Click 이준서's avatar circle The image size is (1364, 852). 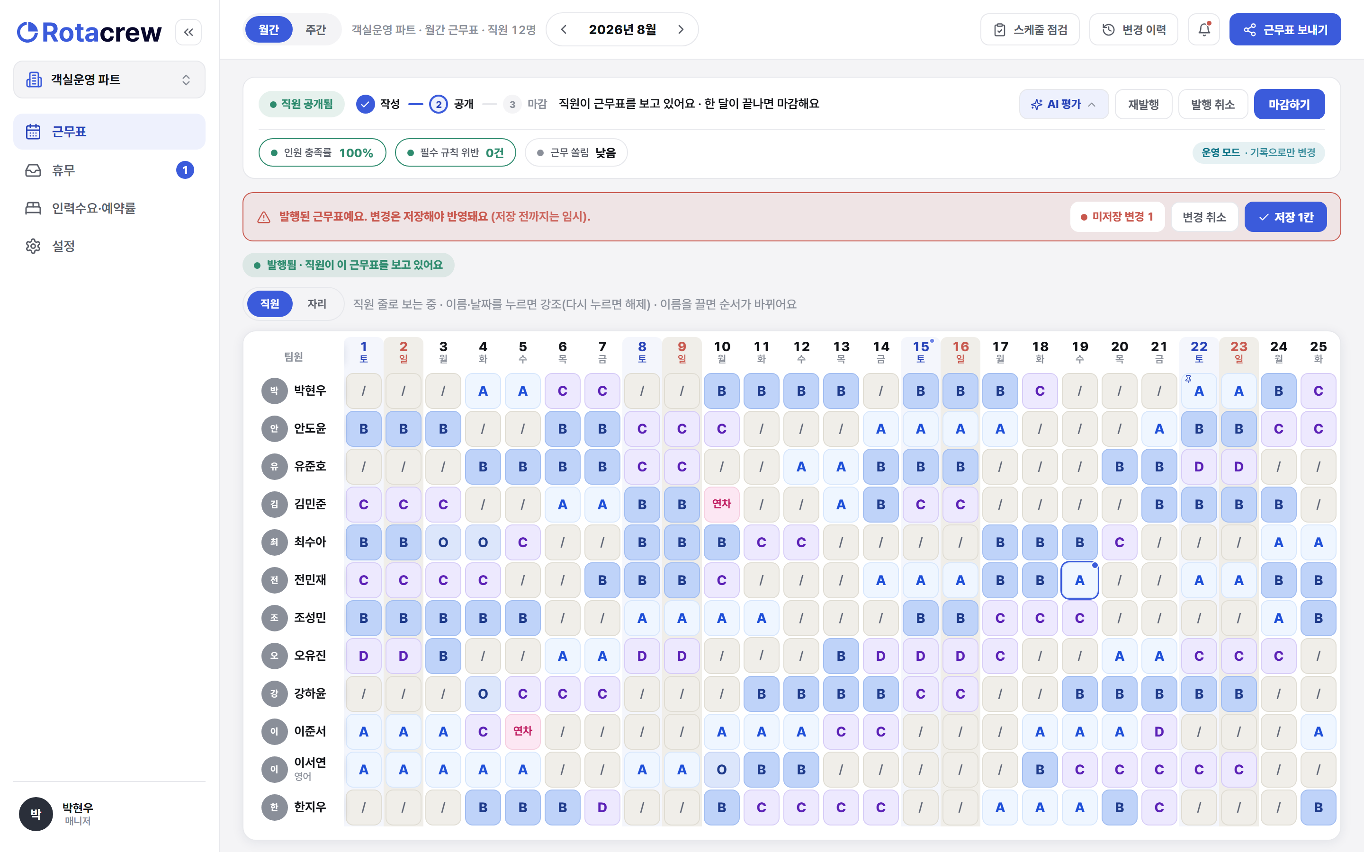pos(275,731)
